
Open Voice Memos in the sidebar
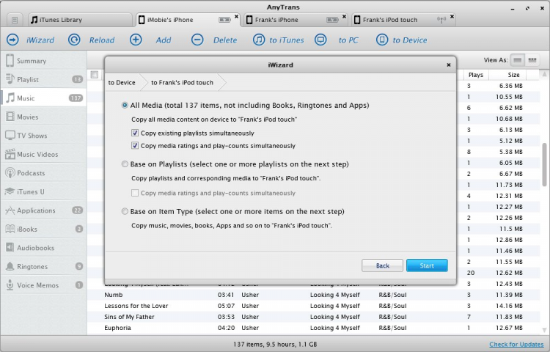pos(43,285)
